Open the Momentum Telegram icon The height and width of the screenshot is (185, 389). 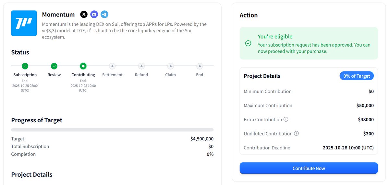click(x=104, y=14)
